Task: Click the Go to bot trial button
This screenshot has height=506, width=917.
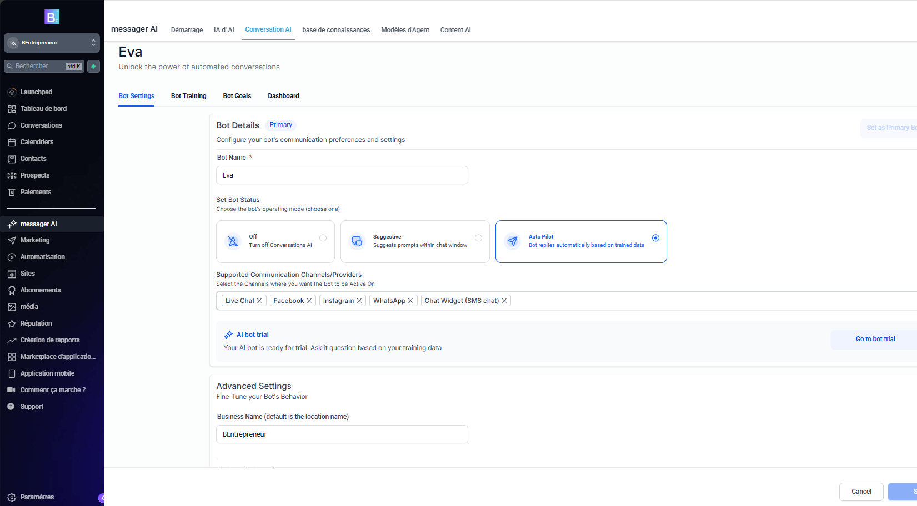Action: [875, 339]
